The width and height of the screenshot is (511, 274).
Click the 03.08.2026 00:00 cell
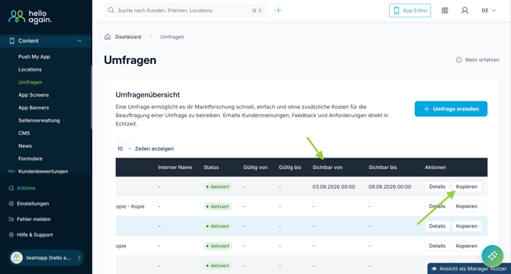point(333,187)
